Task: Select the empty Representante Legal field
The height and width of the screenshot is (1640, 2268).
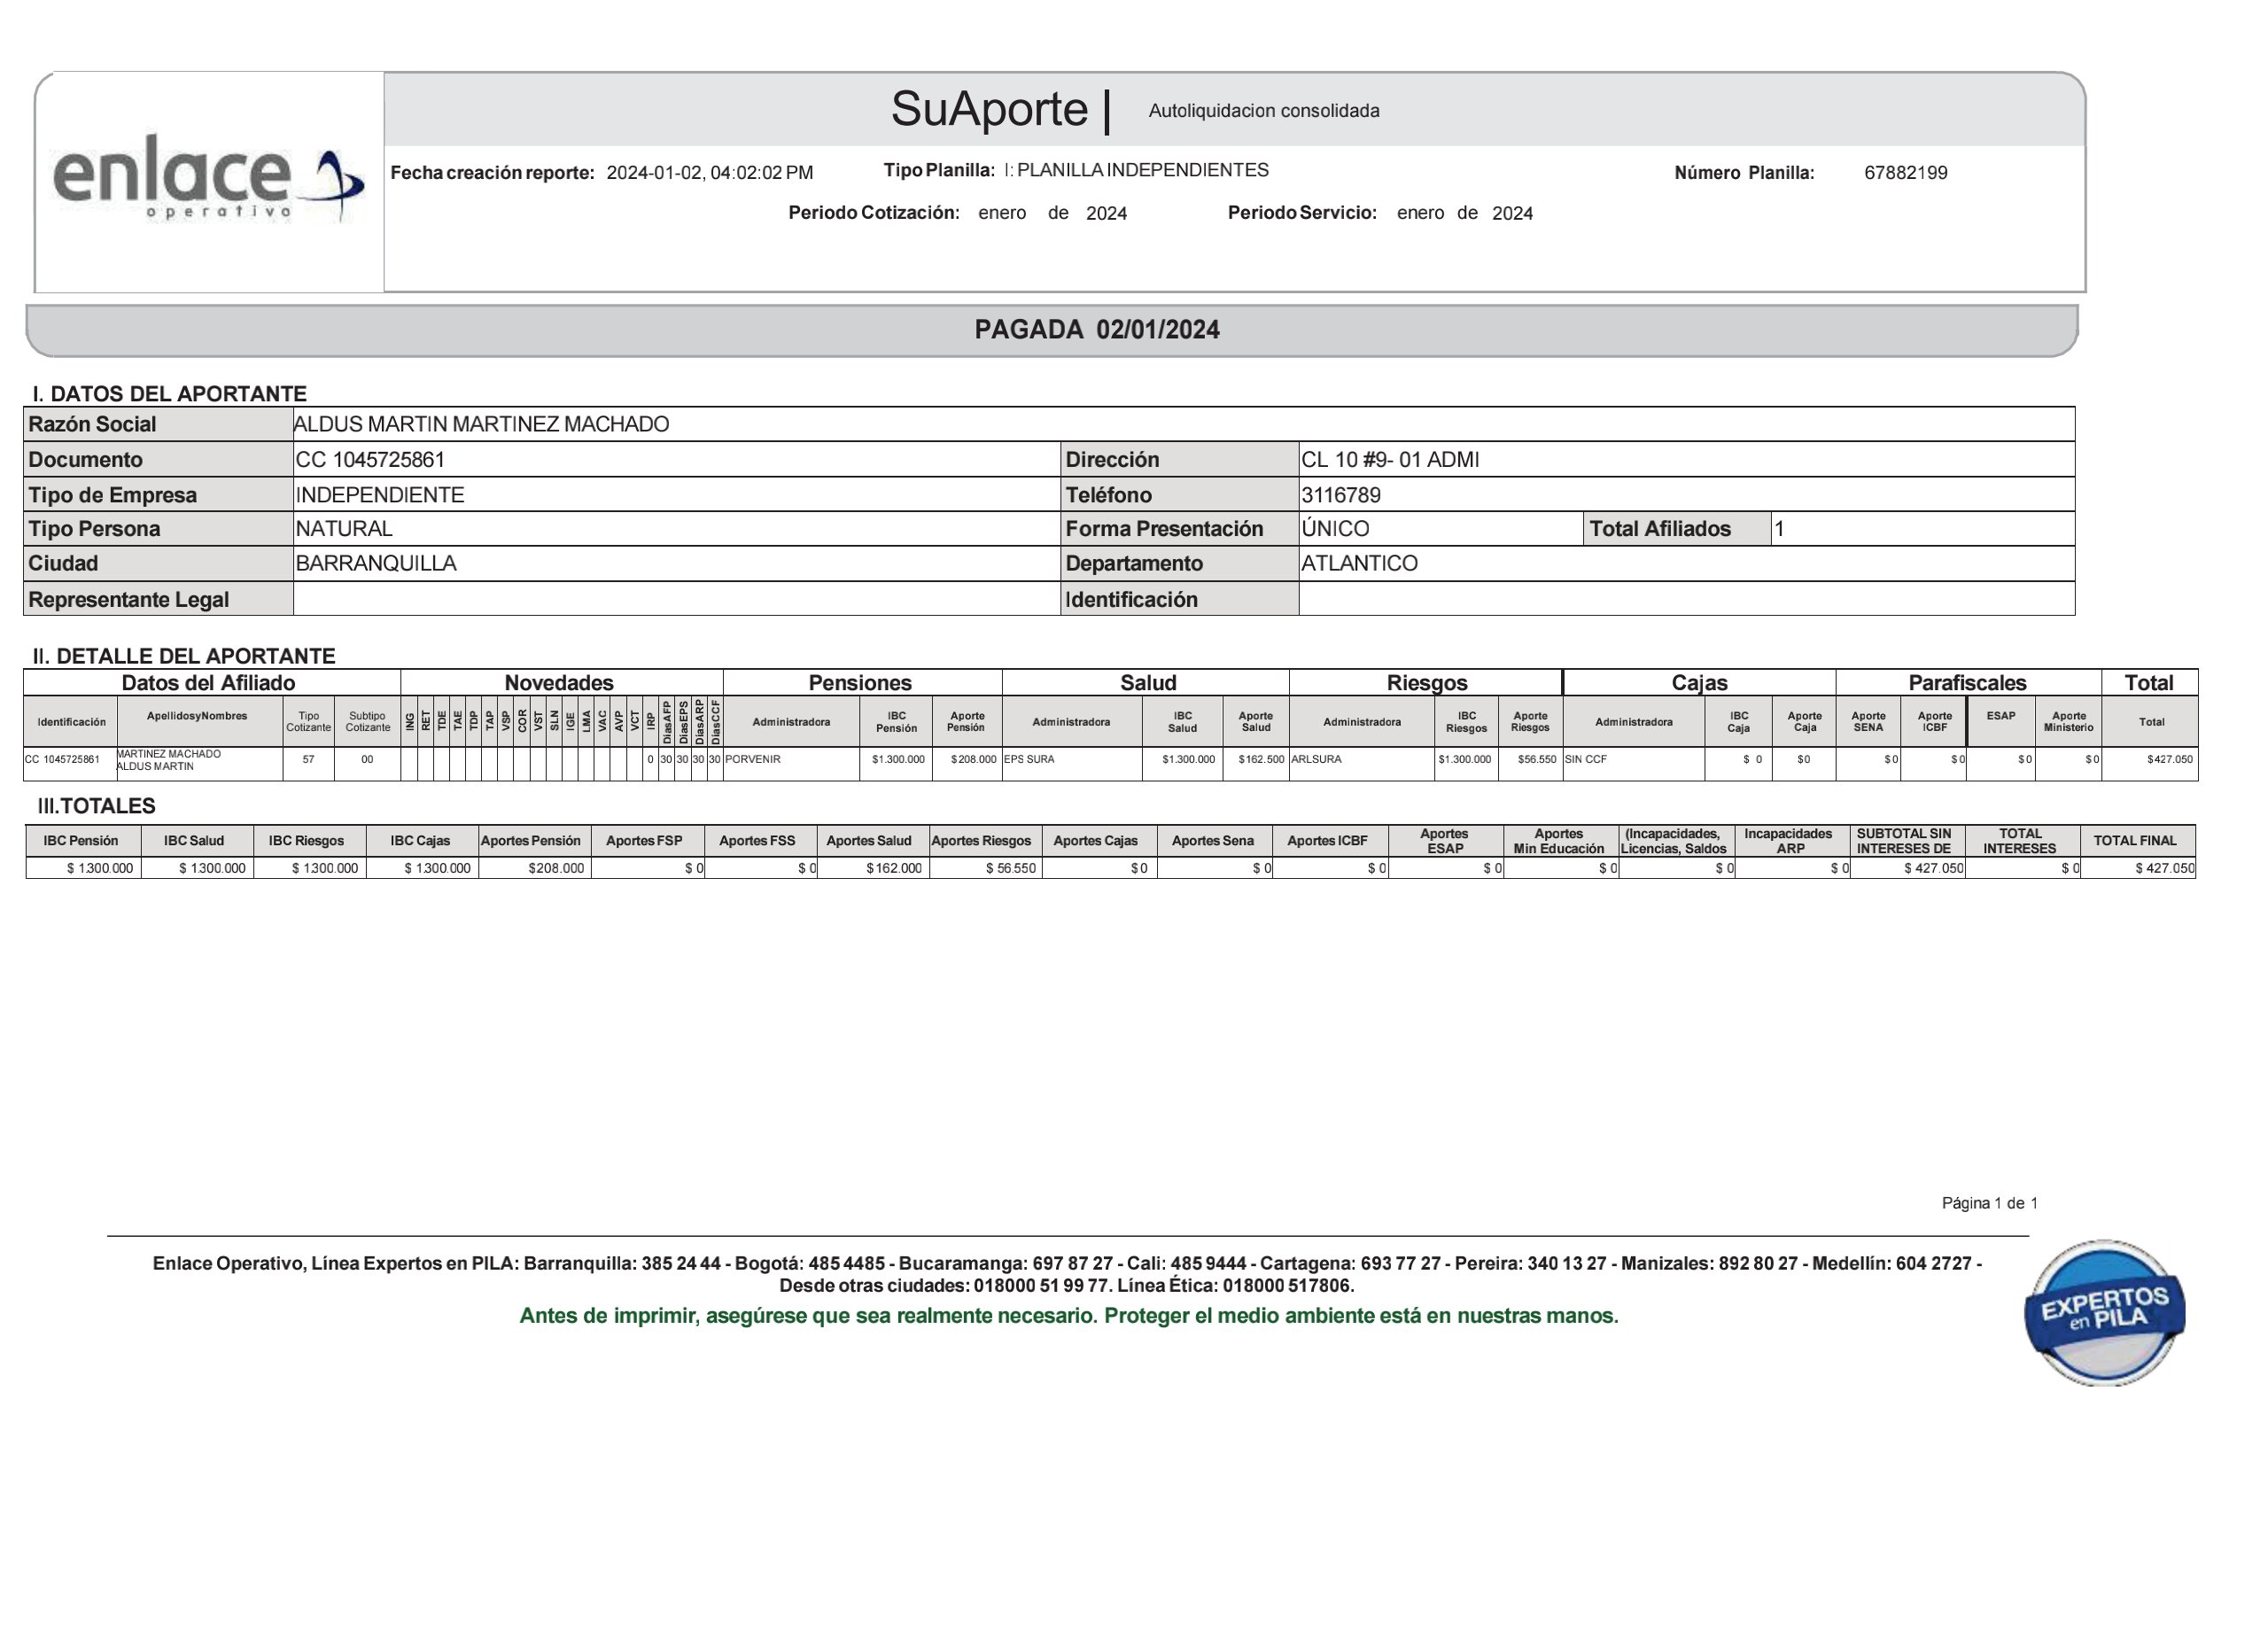Action: [x=676, y=599]
